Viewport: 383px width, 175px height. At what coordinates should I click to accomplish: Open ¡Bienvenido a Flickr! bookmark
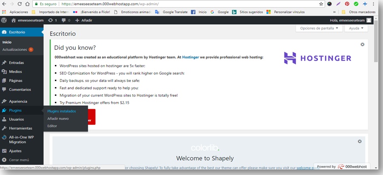click(92, 12)
